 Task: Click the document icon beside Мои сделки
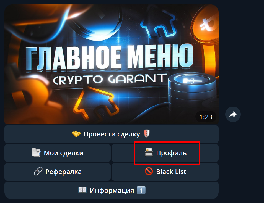click(x=36, y=152)
